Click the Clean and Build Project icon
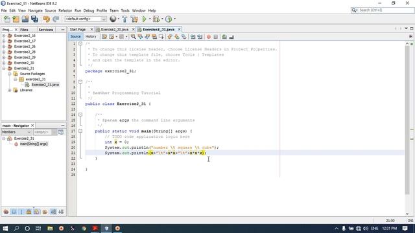This screenshot has width=415, height=233. [134, 19]
